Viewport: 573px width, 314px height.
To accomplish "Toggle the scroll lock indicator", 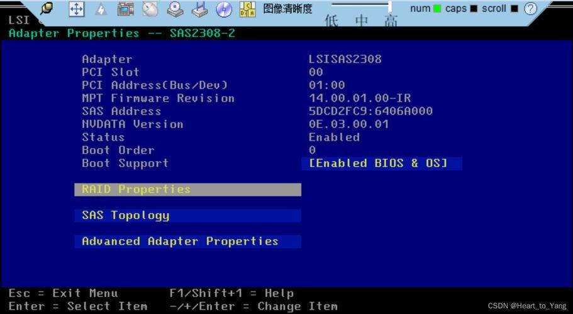I will (515, 9).
